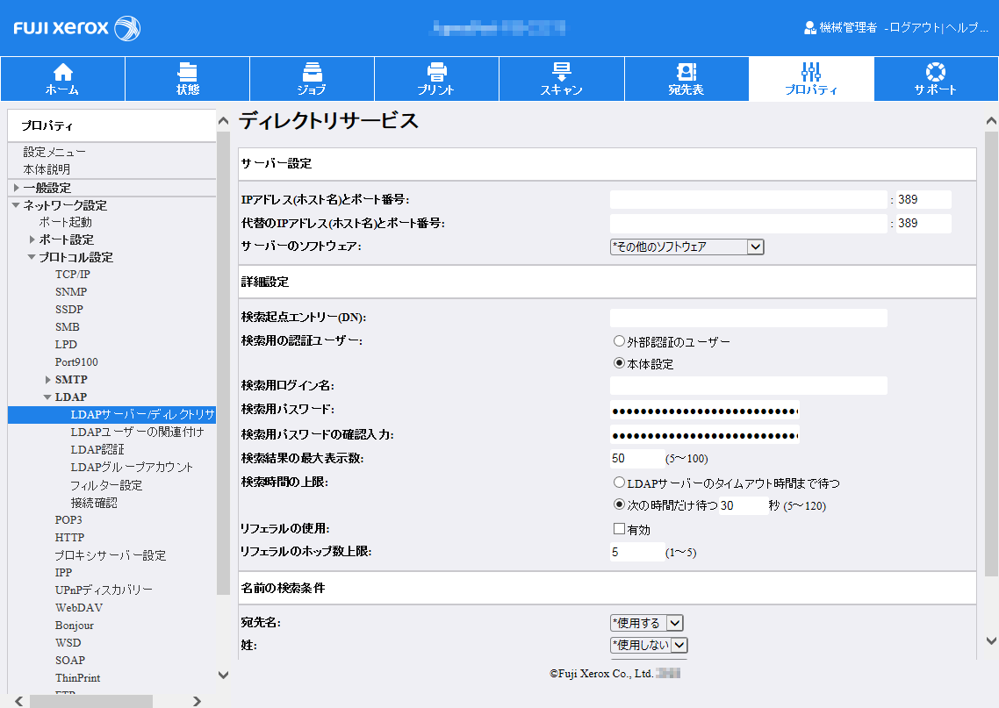Select POP3 in sidebar
The image size is (999, 708).
(x=68, y=519)
